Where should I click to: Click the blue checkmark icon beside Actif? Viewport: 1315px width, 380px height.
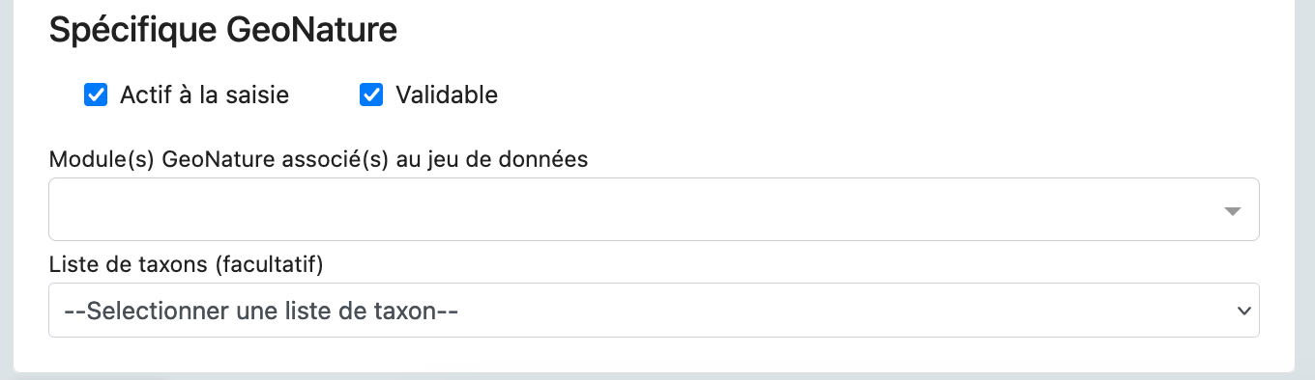96,95
